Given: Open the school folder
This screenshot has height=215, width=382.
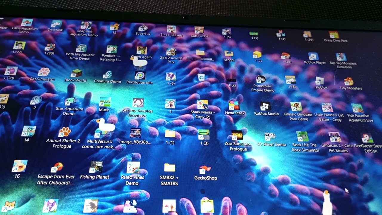Looking at the screenshot, I should tap(229, 54).
